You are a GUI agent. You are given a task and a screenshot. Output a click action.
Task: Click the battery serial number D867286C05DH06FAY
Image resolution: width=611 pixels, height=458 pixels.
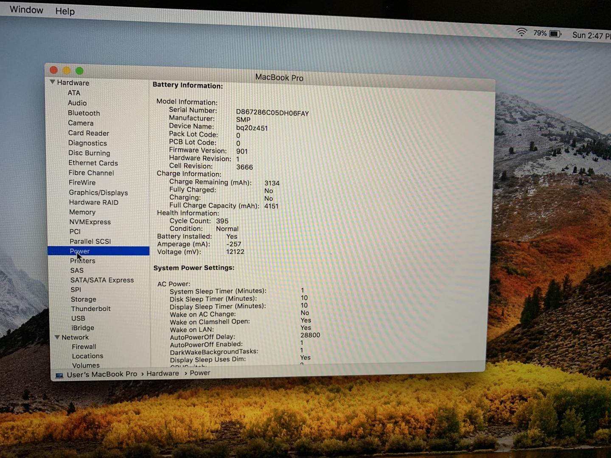point(272,113)
